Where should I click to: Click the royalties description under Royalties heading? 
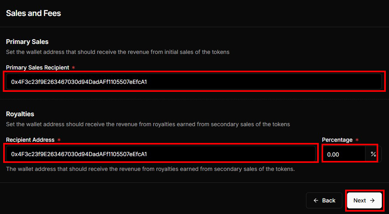[148, 124]
